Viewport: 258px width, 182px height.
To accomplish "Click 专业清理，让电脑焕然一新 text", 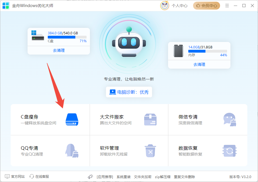I will click(x=129, y=79).
